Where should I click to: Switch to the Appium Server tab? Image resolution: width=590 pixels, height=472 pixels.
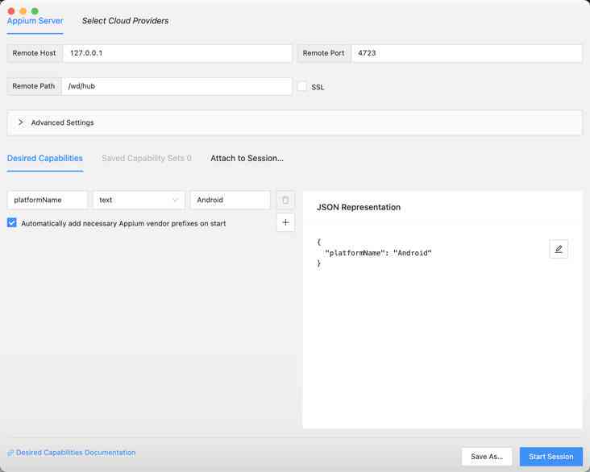click(35, 21)
